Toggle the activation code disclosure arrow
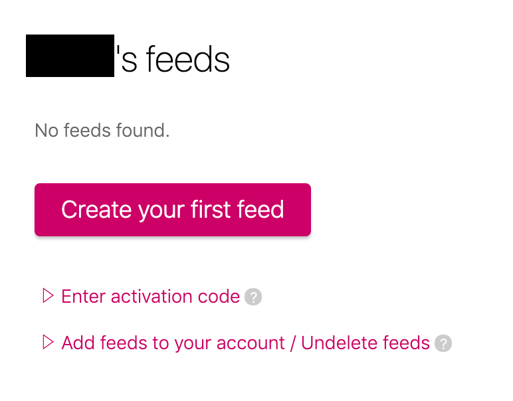 [x=48, y=295]
